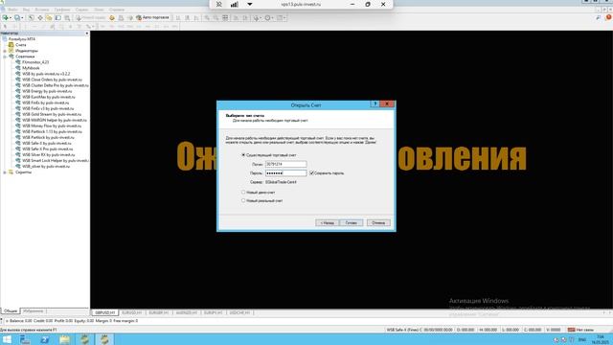Open the GBPUSD,H1 chart tab

(x=105, y=312)
